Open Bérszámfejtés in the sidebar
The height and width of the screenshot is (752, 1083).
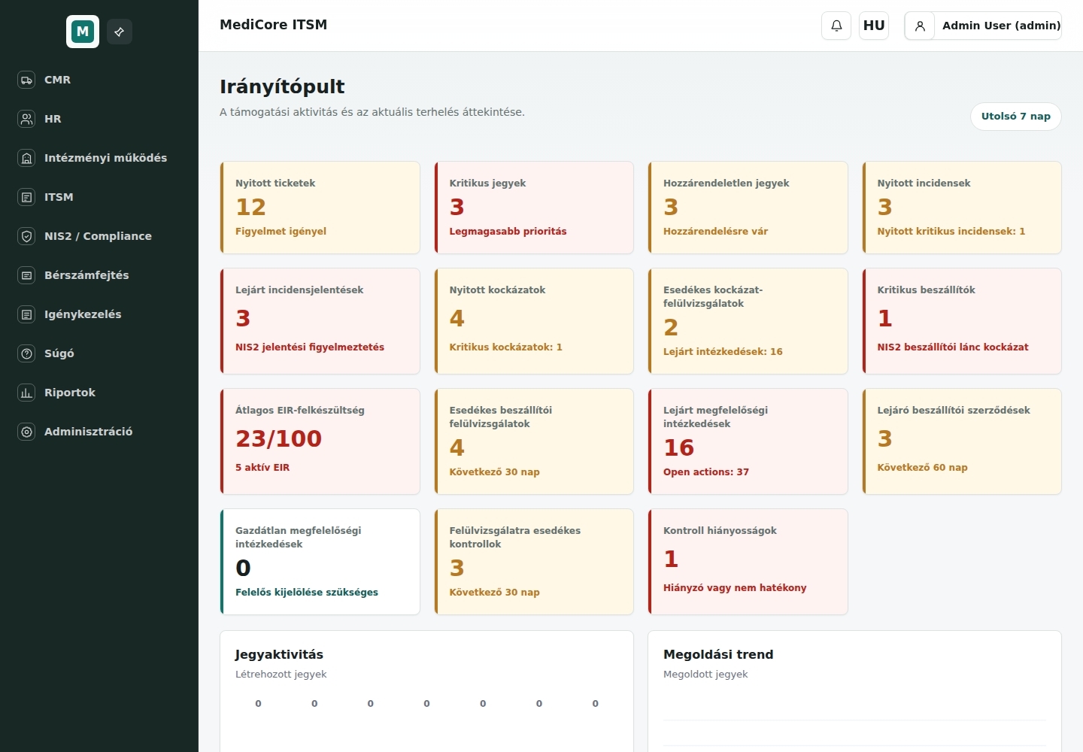pos(99,275)
